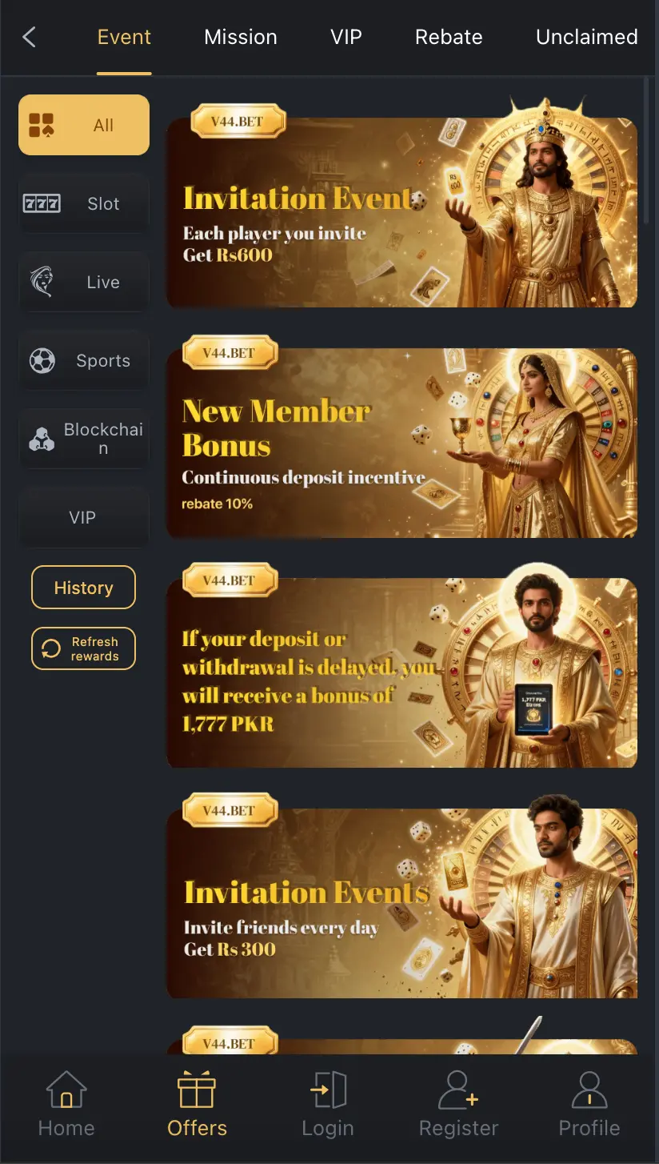Image resolution: width=659 pixels, height=1164 pixels.
Task: Click the Refresh rewards button
Action: point(83,648)
